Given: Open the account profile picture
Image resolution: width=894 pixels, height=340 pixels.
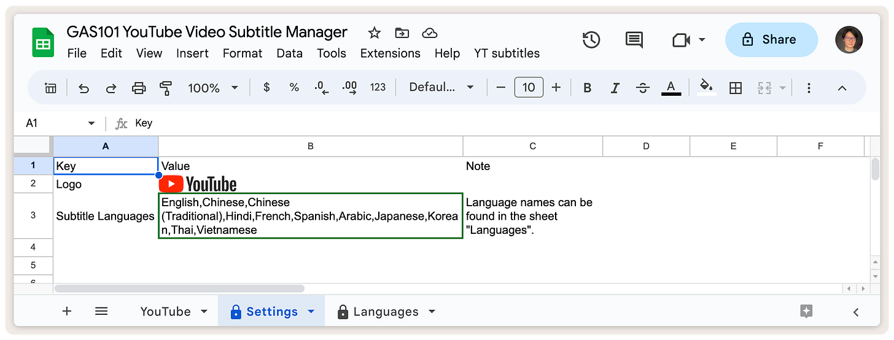Looking at the screenshot, I should 849,40.
